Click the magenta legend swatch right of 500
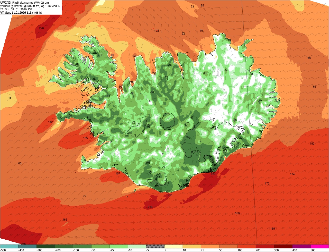 coord(320,246)
